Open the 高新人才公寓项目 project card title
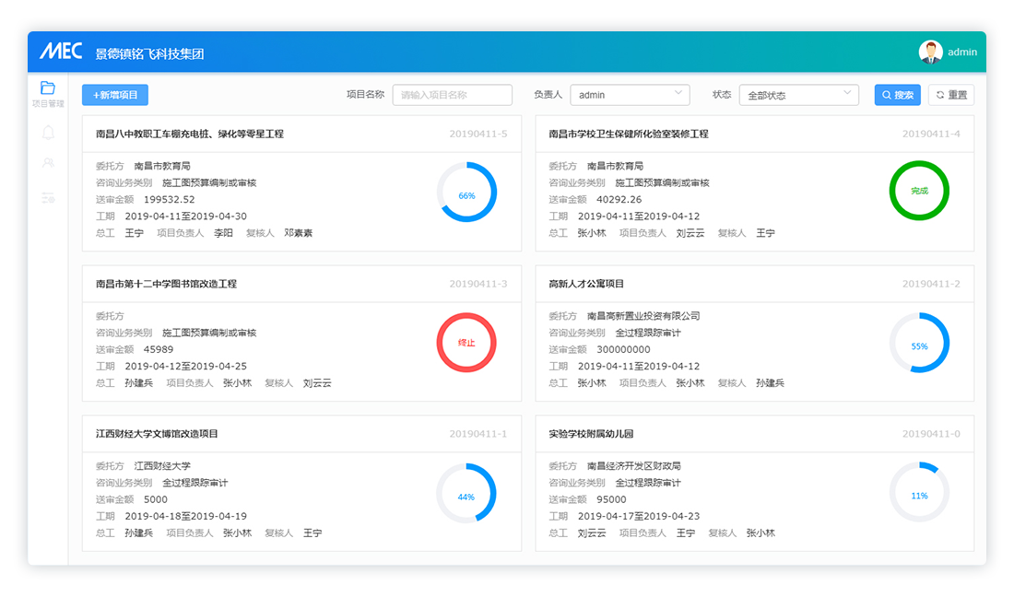The image size is (1014, 597). [x=586, y=284]
